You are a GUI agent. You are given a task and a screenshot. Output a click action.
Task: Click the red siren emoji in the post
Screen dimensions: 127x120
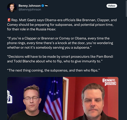9,20
